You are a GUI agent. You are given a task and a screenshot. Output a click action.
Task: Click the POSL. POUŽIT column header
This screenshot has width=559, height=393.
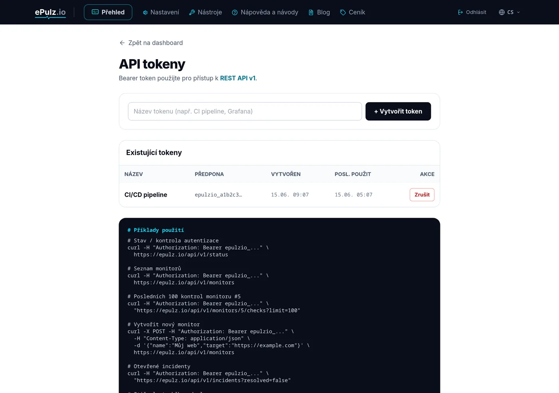coord(353,174)
